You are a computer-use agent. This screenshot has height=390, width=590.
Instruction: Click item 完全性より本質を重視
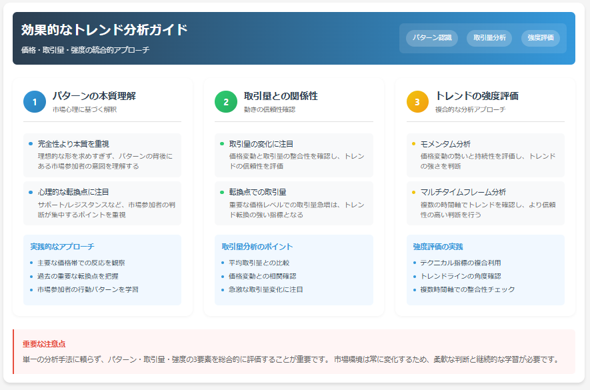tap(73, 144)
